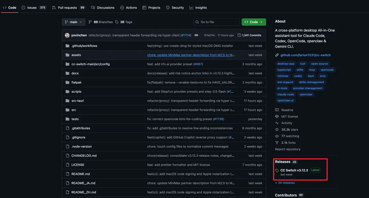
Task: View the + 34 releases link
Action: tap(285, 183)
